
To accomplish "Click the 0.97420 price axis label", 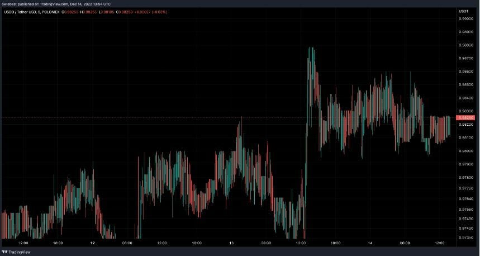I will [x=465, y=228].
